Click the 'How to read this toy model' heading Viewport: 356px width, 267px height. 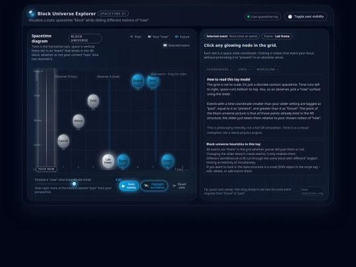click(x=228, y=80)
